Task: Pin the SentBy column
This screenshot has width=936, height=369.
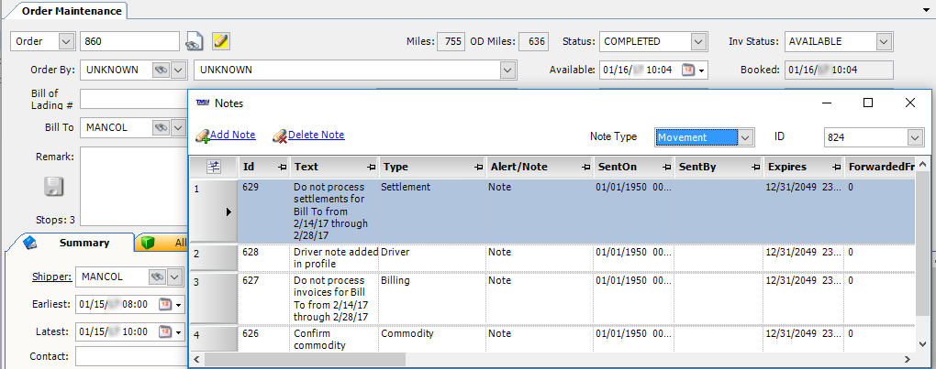Action: point(756,168)
